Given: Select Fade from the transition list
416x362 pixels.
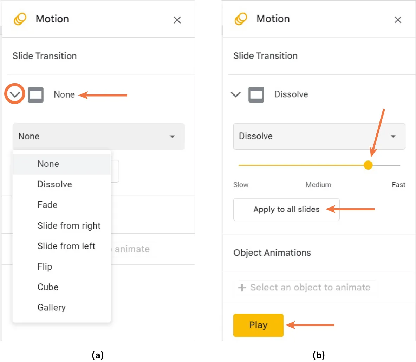Looking at the screenshot, I should (x=47, y=205).
